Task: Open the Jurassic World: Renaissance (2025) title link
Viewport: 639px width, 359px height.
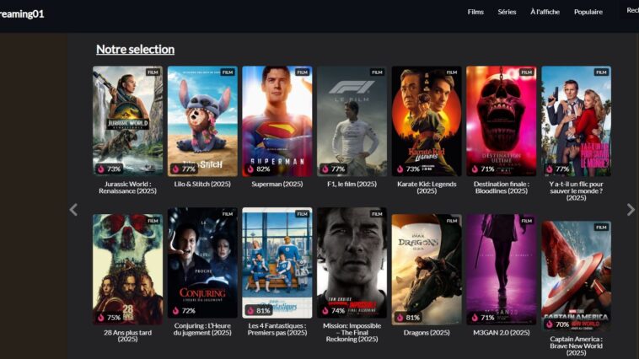Action: pos(127,187)
